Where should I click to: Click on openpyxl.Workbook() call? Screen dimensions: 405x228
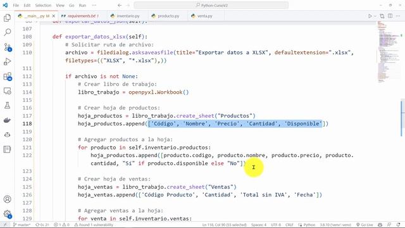pyautogui.click(x=159, y=92)
